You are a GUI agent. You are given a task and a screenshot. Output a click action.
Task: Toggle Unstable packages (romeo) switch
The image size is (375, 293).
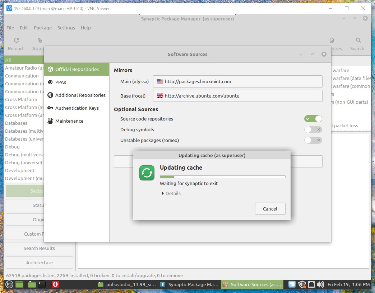pos(313,140)
